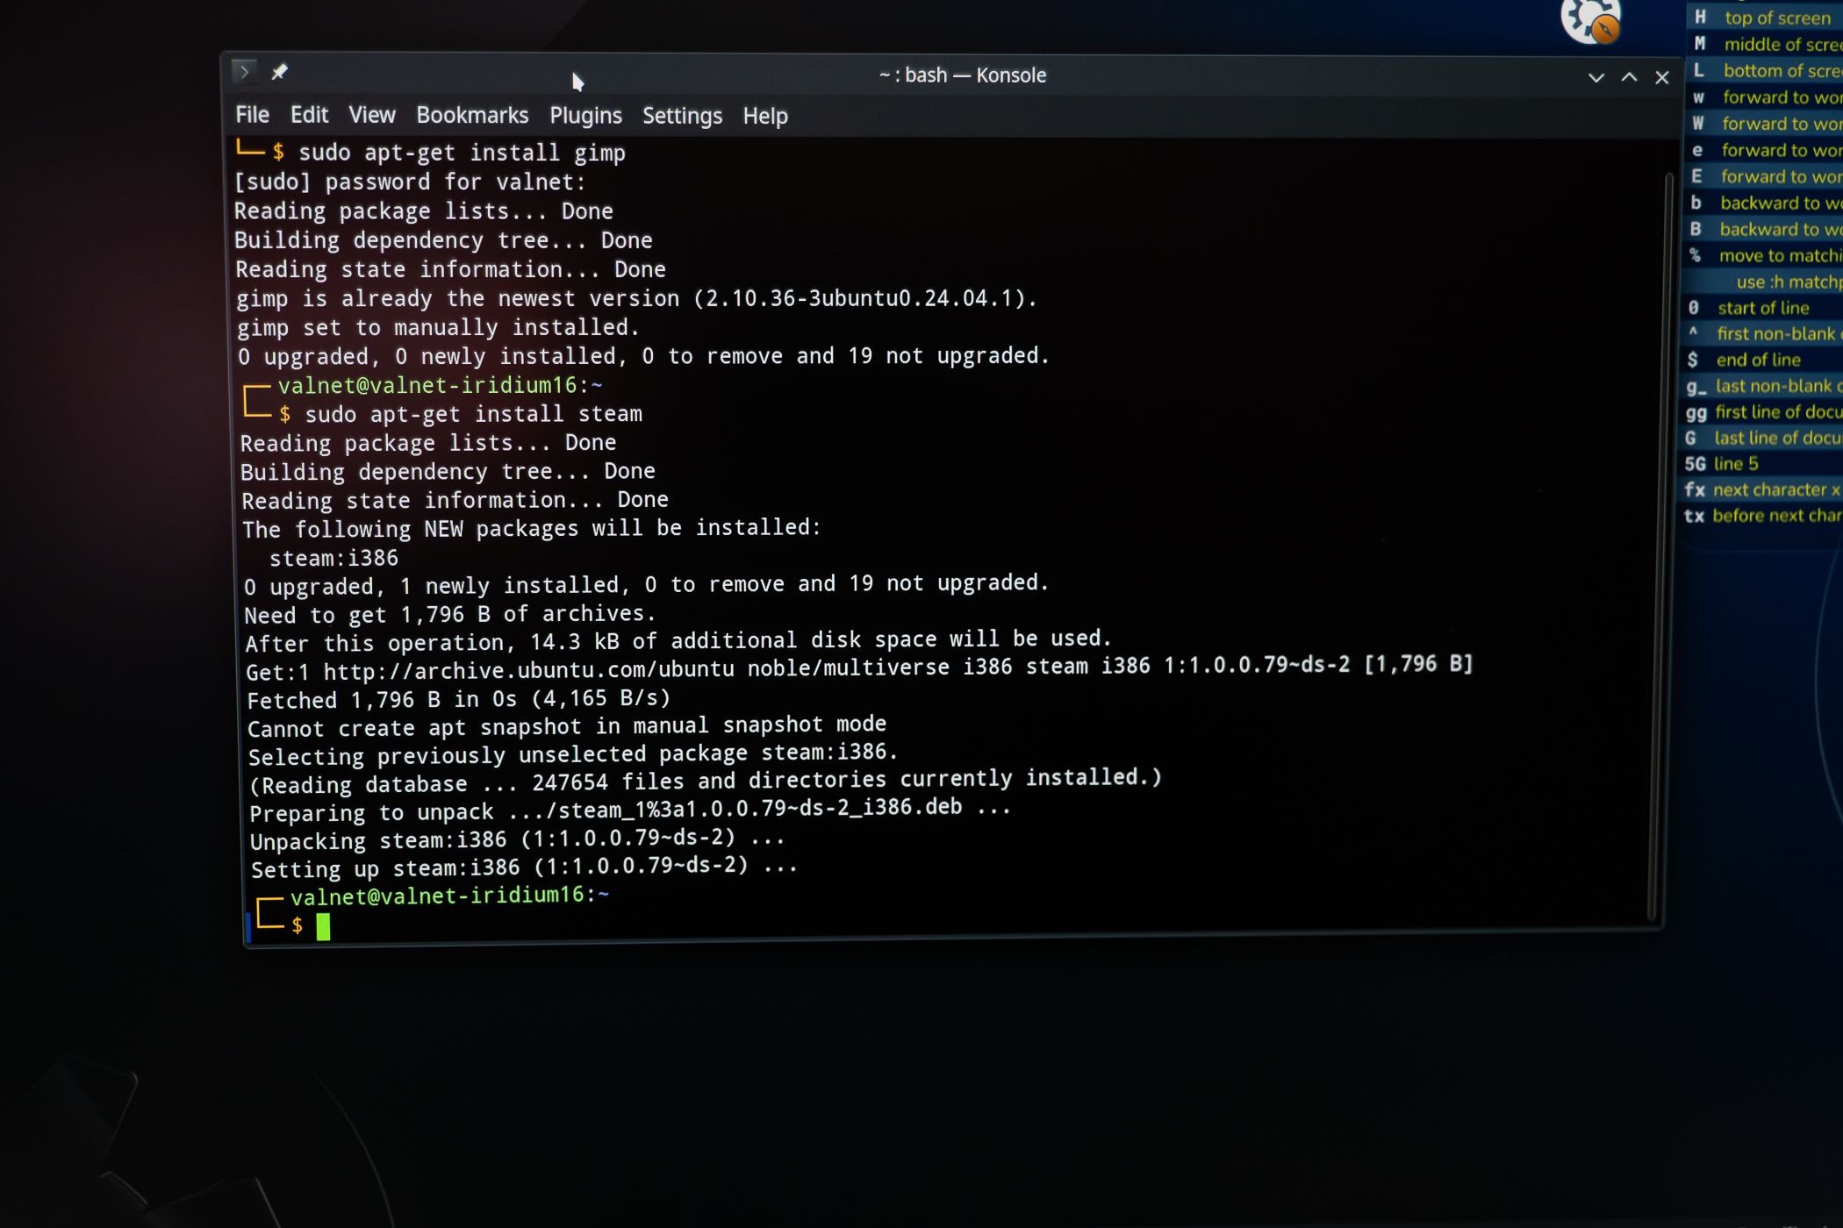Screen dimensions: 1843x1228
Task: Click the Bookmarks menu item
Action: tap(473, 115)
